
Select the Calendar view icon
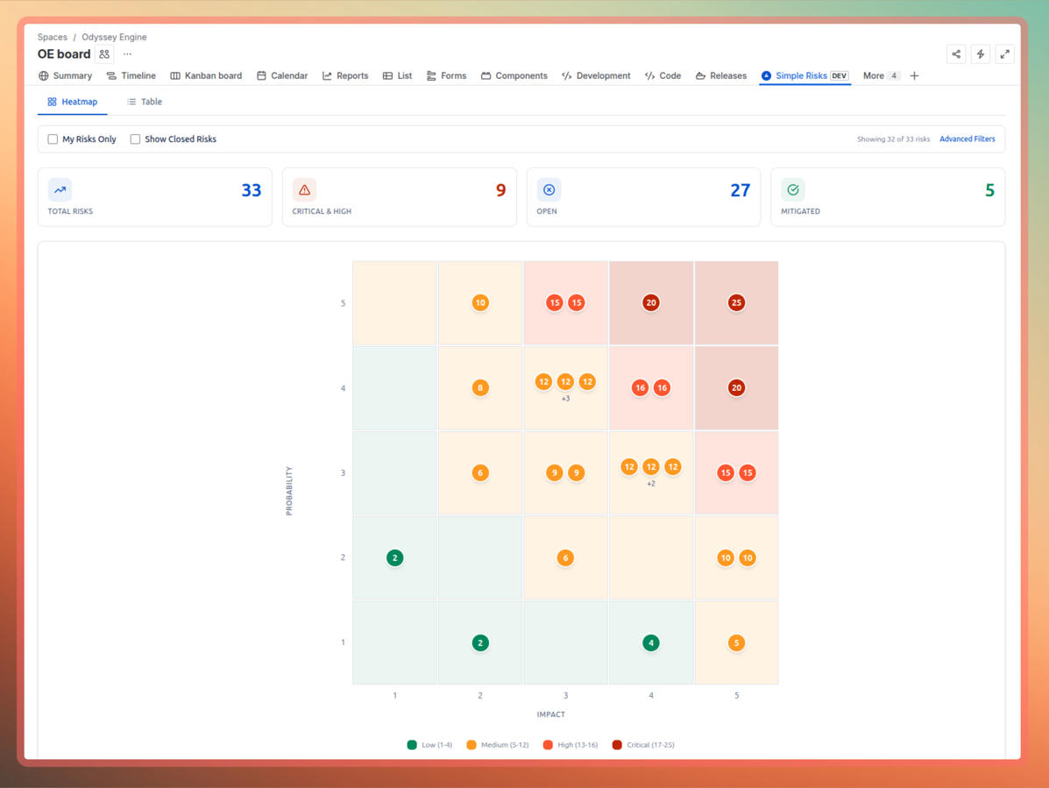click(x=259, y=75)
